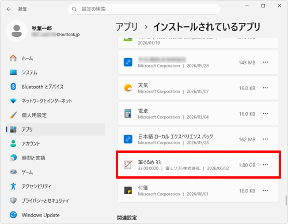Click the 電卓 calculator app icon

point(128,113)
